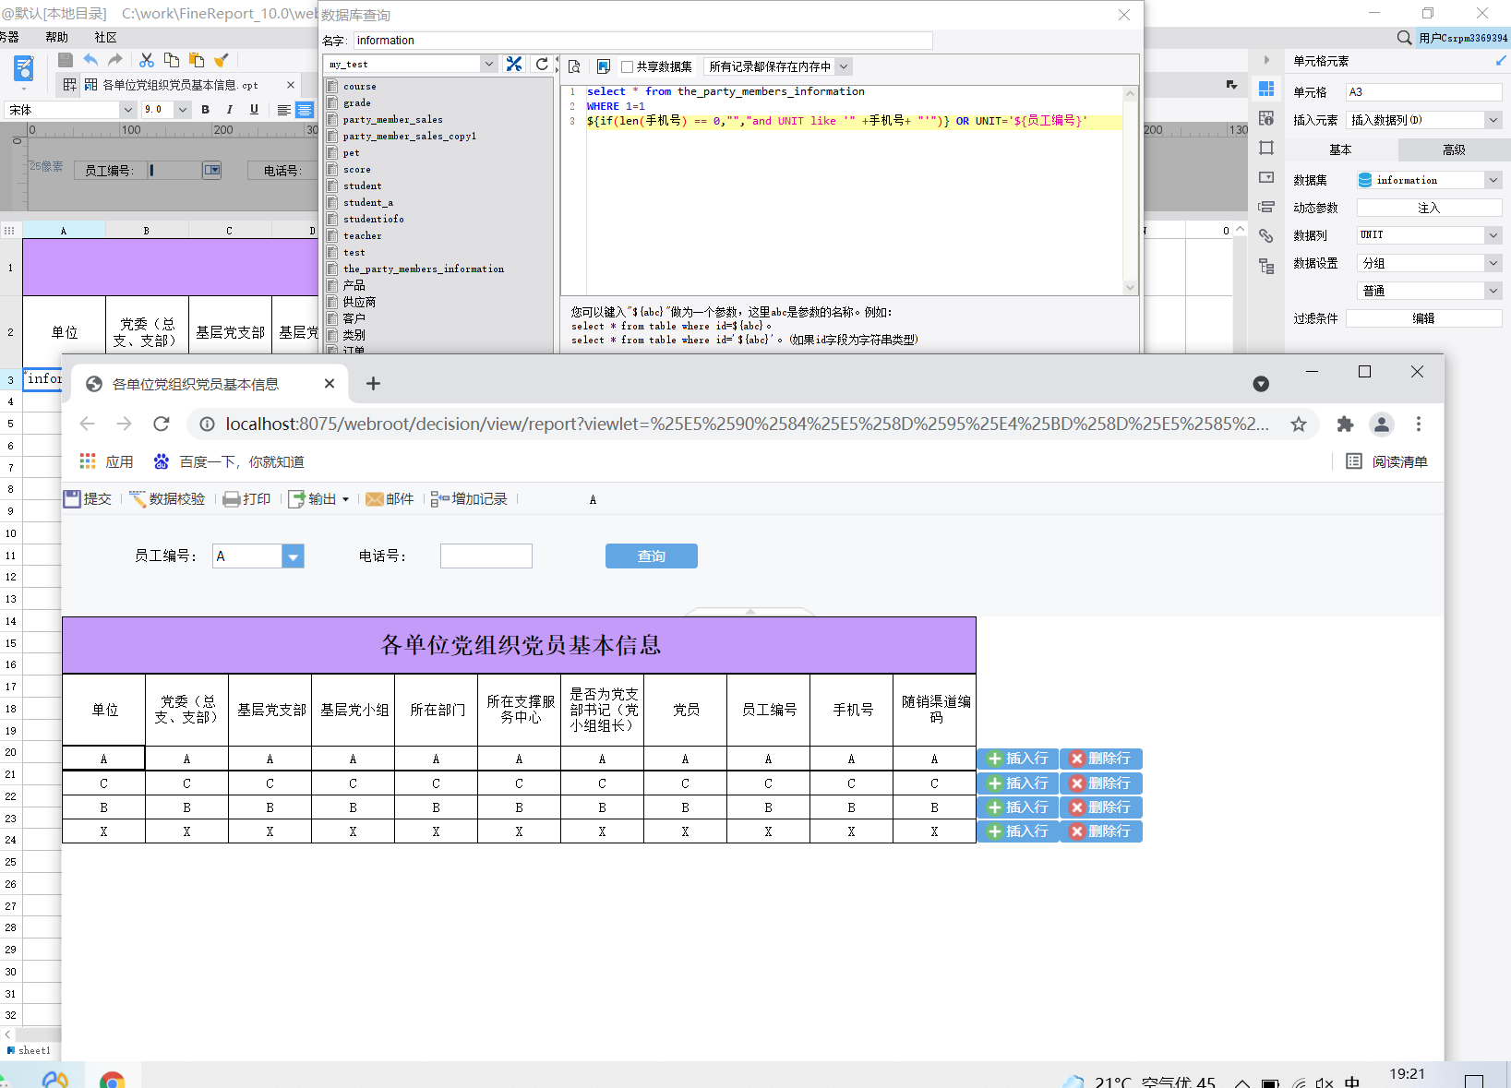
Task: Click the undo arrow in FineReport toolbar
Action: pyautogui.click(x=90, y=60)
